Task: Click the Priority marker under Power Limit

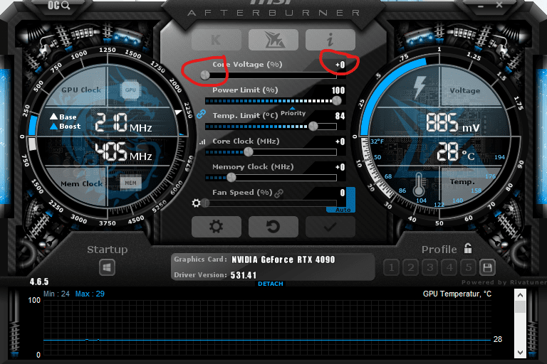Action: pos(293,112)
